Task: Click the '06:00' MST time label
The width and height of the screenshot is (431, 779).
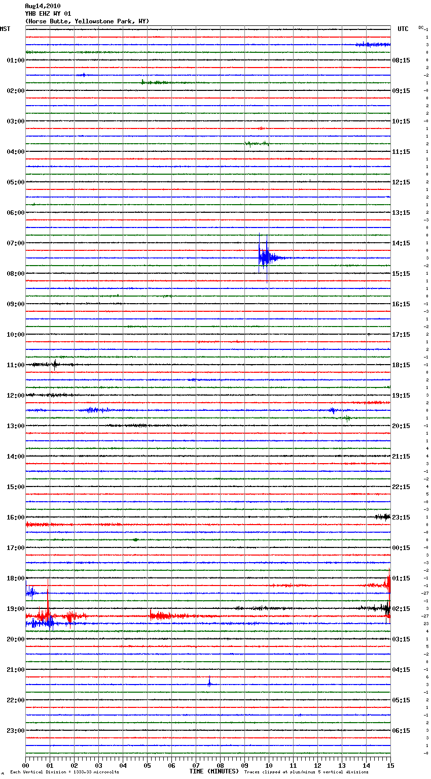Action: (x=16, y=213)
